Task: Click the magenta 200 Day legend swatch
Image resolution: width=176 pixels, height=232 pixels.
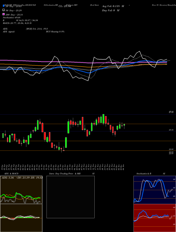Action: pyautogui.click(x=4, y=14)
